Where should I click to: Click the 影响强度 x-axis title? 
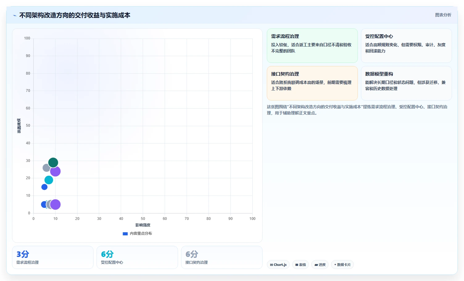pyautogui.click(x=143, y=225)
